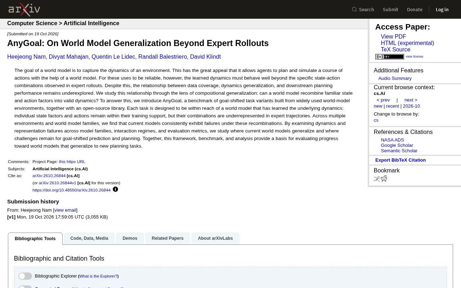Click author Quentin Le Lidec
This screenshot has width=461, height=288.
pos(113,57)
